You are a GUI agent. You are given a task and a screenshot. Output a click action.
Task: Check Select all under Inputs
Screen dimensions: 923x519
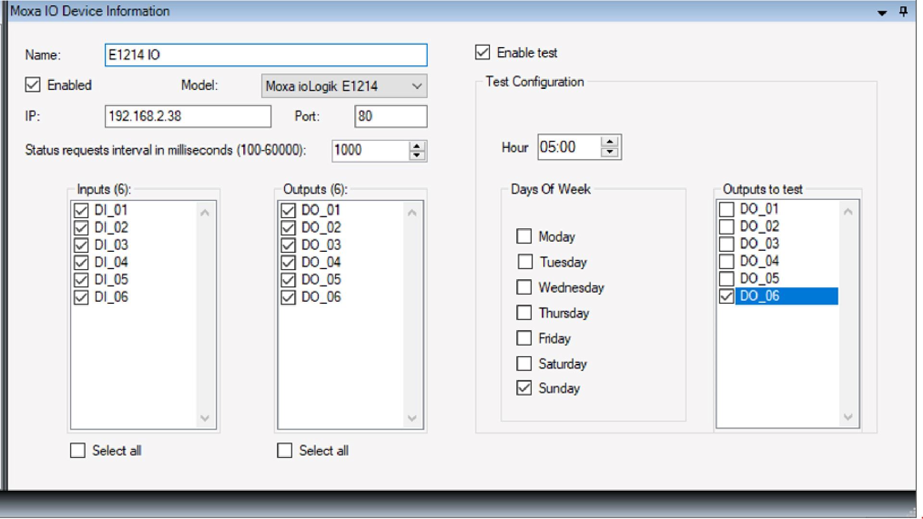click(78, 450)
